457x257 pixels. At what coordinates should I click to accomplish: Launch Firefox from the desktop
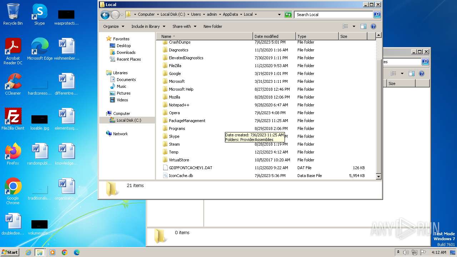[x=13, y=154]
